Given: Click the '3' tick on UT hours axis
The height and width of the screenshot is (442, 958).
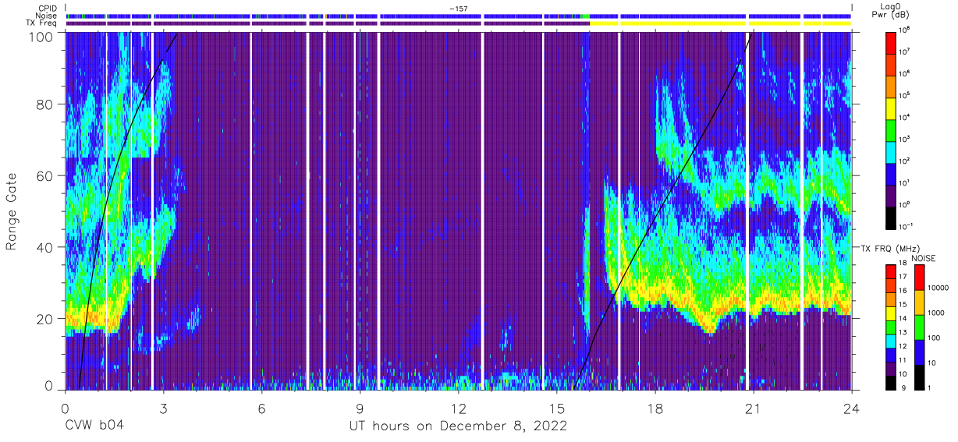Looking at the screenshot, I should pos(164,408).
